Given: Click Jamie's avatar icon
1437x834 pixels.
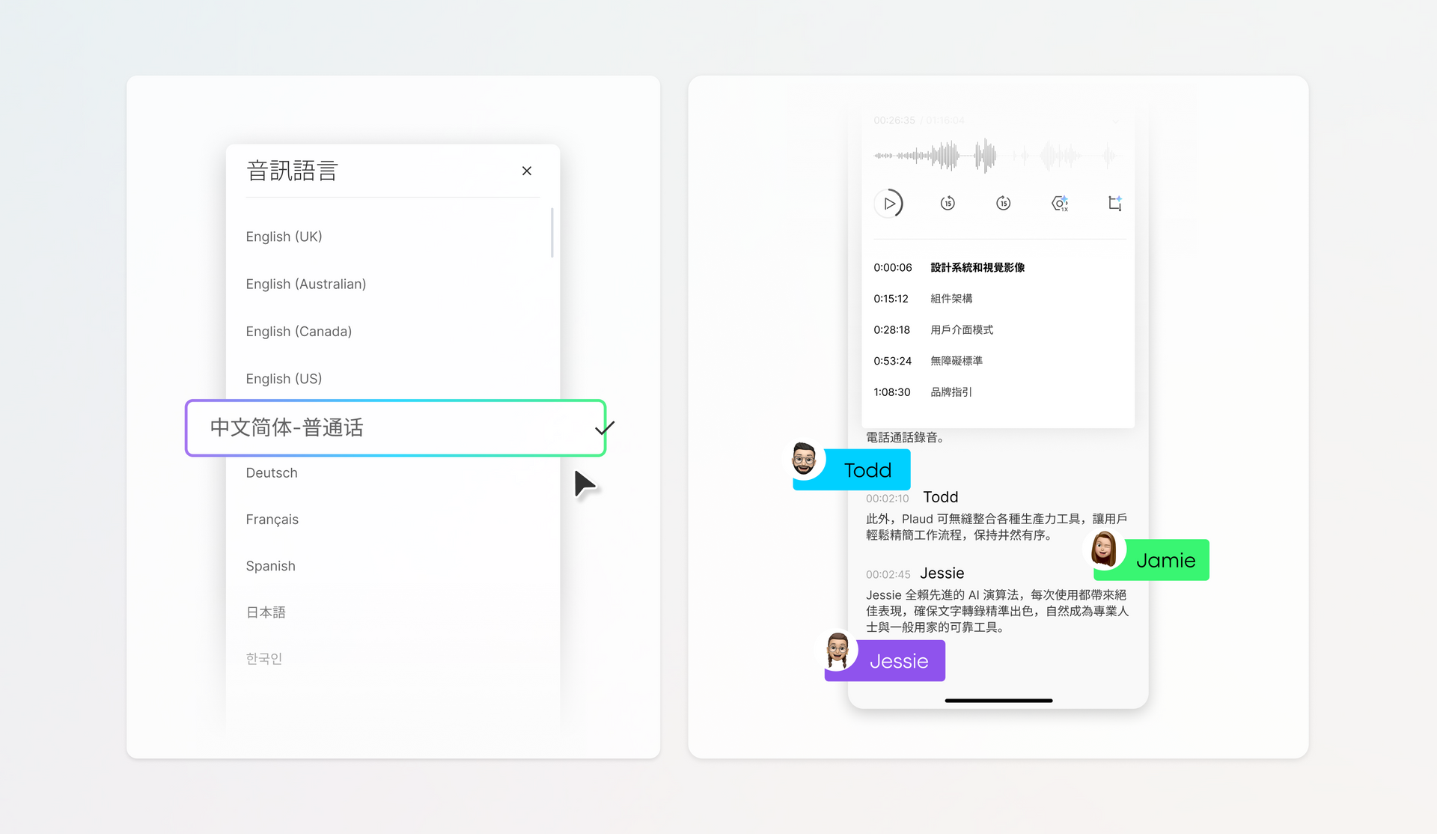Looking at the screenshot, I should (1104, 549).
